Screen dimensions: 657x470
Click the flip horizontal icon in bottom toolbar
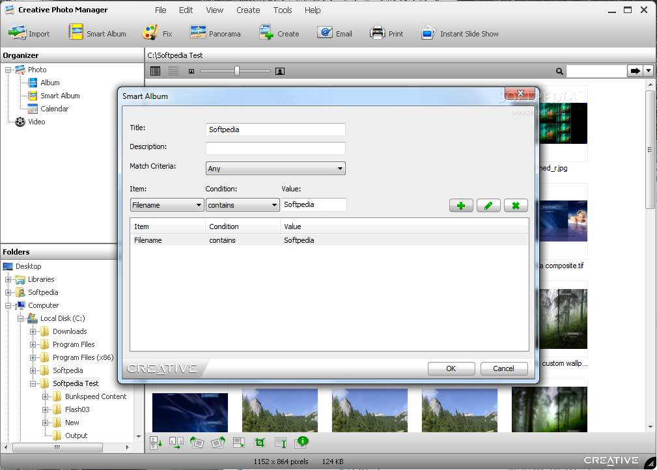176,443
